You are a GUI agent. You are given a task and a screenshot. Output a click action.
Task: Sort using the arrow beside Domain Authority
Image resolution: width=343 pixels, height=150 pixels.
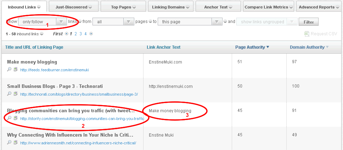(327, 47)
